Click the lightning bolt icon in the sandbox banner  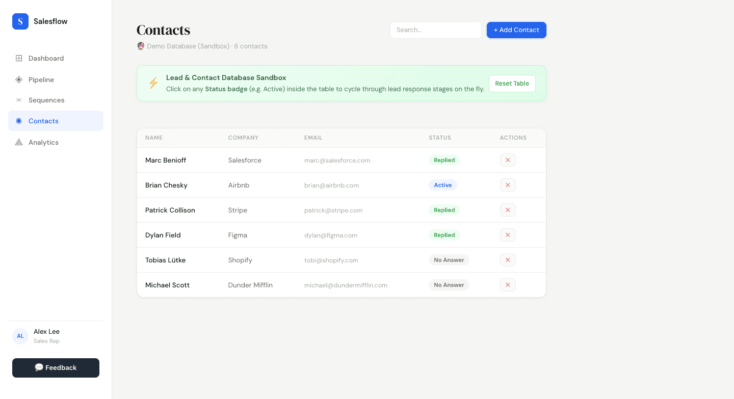click(x=153, y=83)
